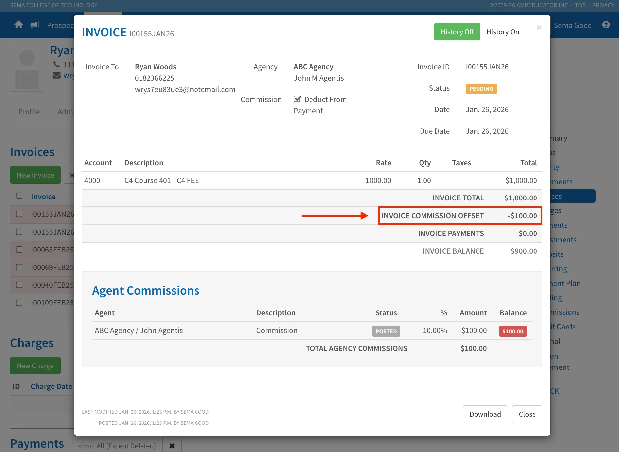Open the Sema Good user menu
This screenshot has width=619, height=452.
(x=573, y=25)
